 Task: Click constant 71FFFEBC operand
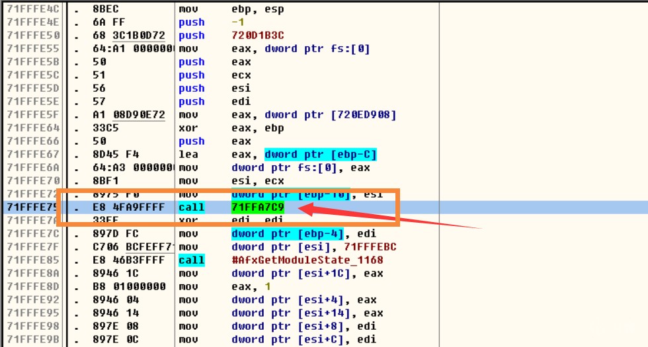click(x=370, y=247)
